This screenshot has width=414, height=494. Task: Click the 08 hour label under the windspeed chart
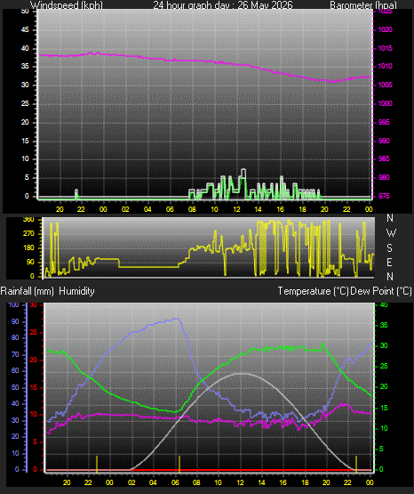pyautogui.click(x=192, y=209)
